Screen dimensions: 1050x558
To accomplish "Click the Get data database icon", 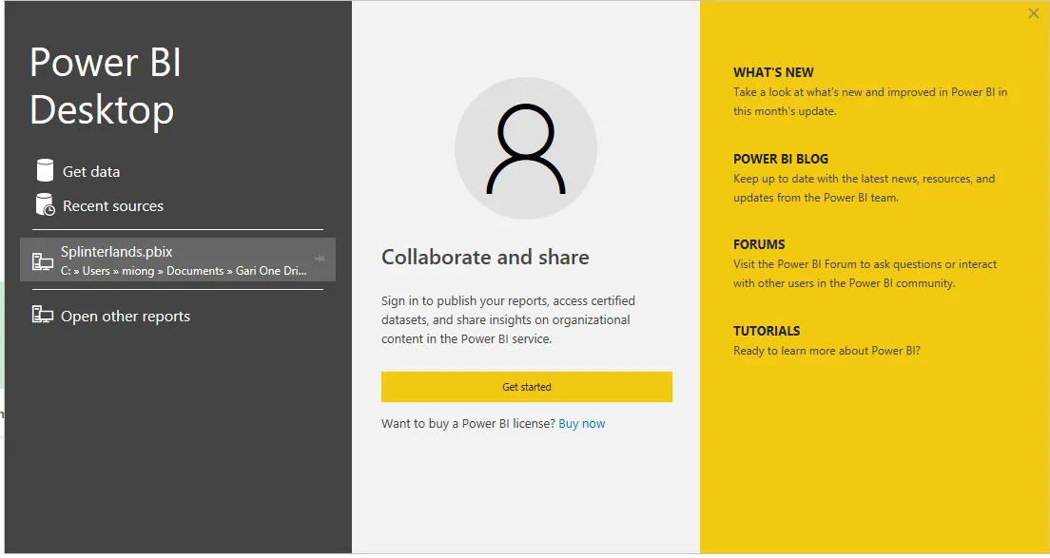I will [45, 170].
